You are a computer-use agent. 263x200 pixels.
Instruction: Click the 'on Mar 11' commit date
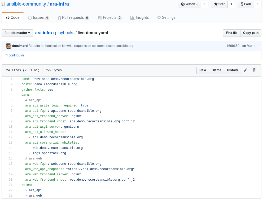click(249, 46)
